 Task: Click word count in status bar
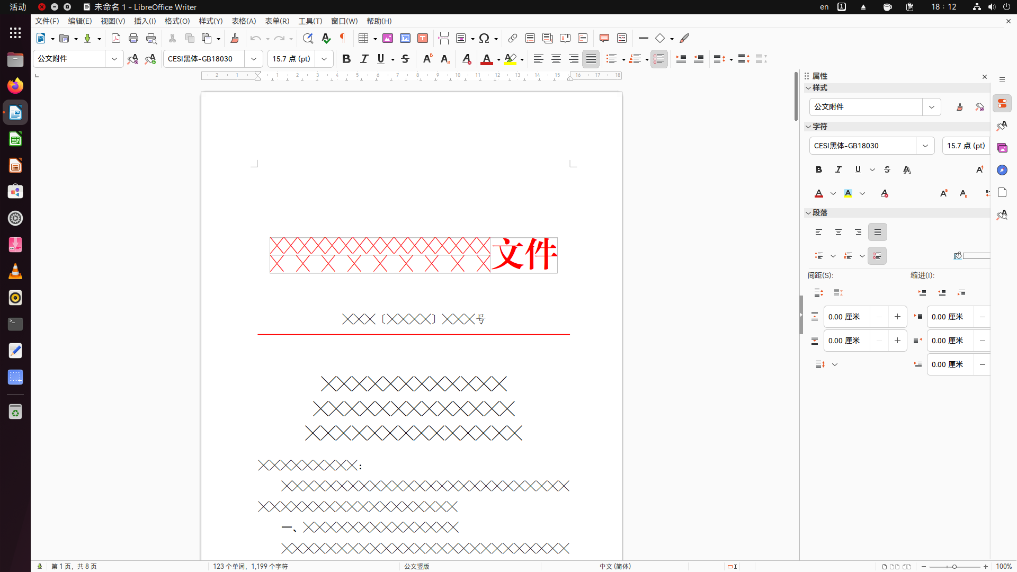pyautogui.click(x=251, y=566)
